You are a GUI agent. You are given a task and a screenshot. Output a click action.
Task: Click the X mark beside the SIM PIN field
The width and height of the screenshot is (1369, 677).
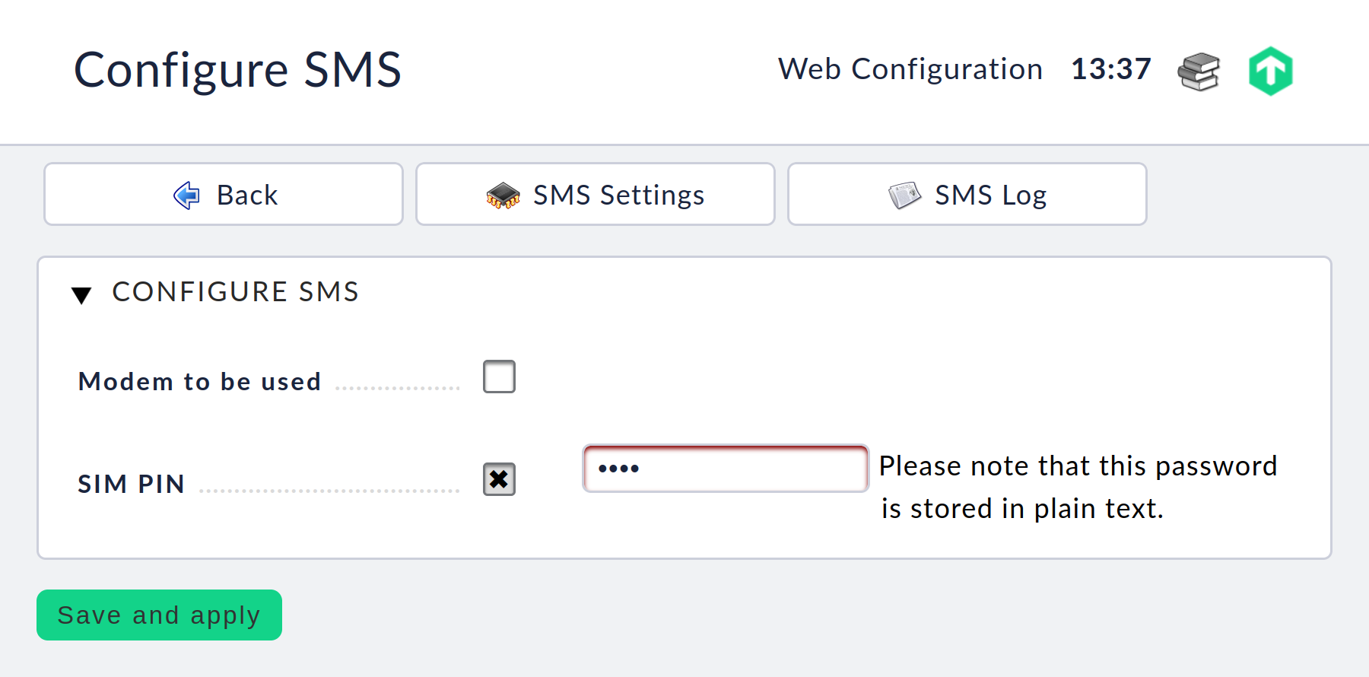pos(499,479)
